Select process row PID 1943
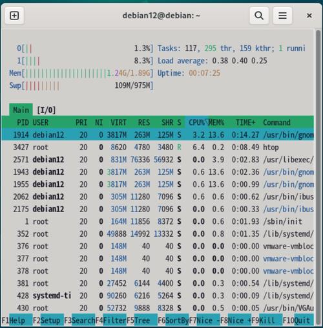The height and width of the screenshot is (328, 323). [x=158, y=172]
